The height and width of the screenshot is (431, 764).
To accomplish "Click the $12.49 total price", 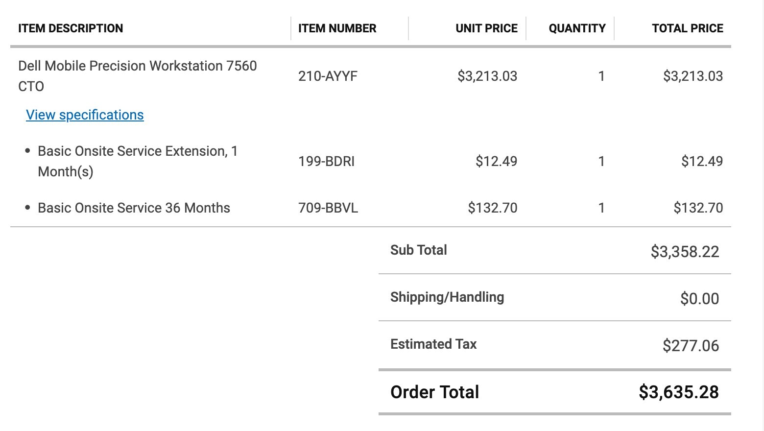I will click(702, 161).
